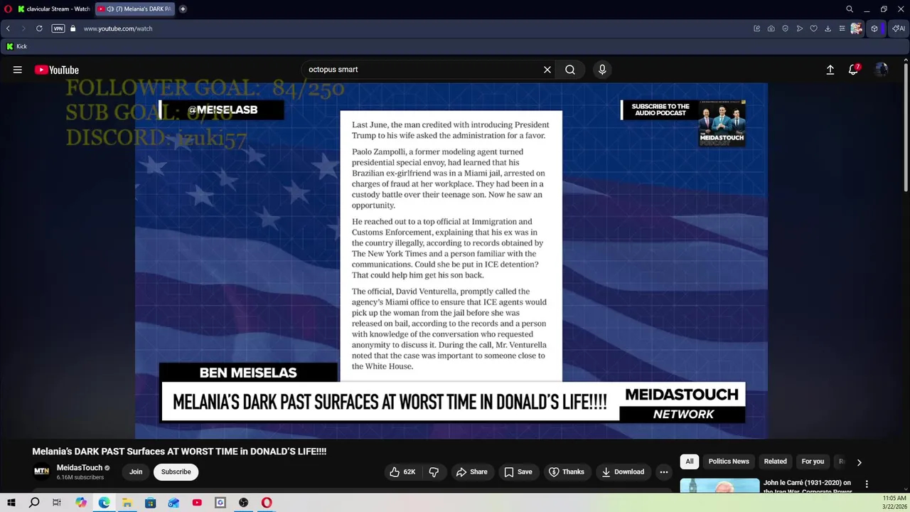Share the MeidasTouch video
910x512 pixels.
(472, 471)
